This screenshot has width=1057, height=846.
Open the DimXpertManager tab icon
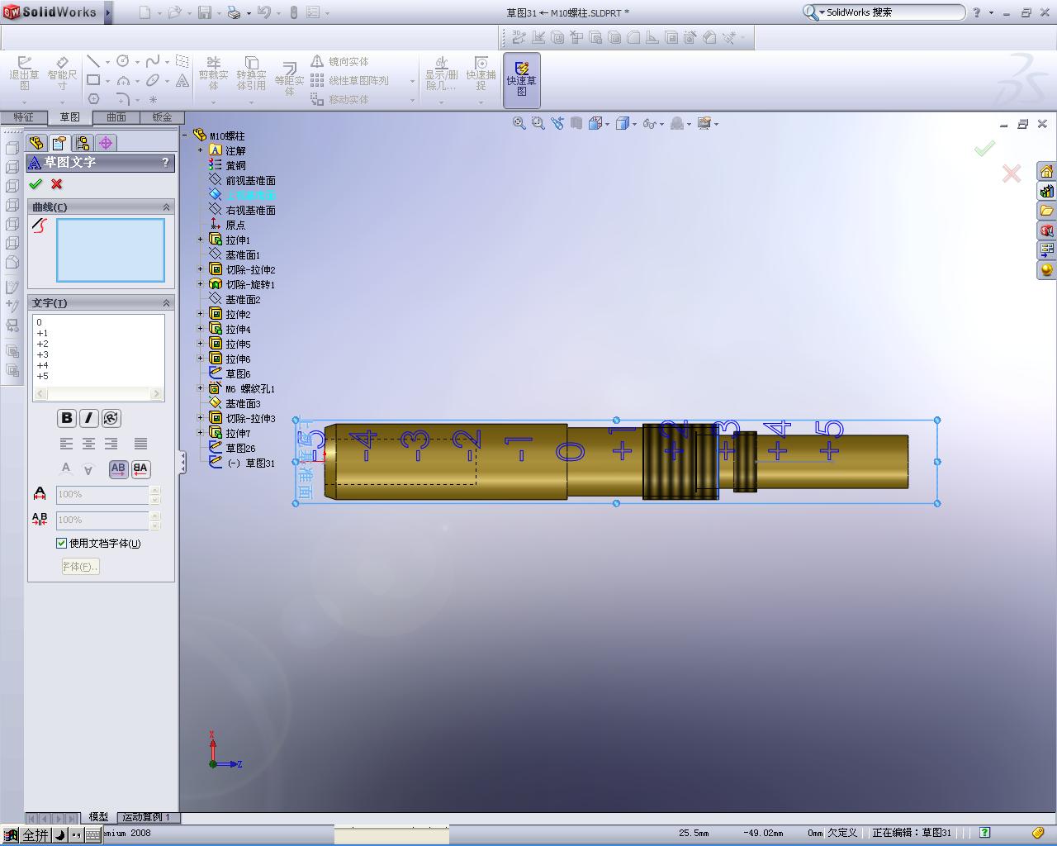click(106, 143)
